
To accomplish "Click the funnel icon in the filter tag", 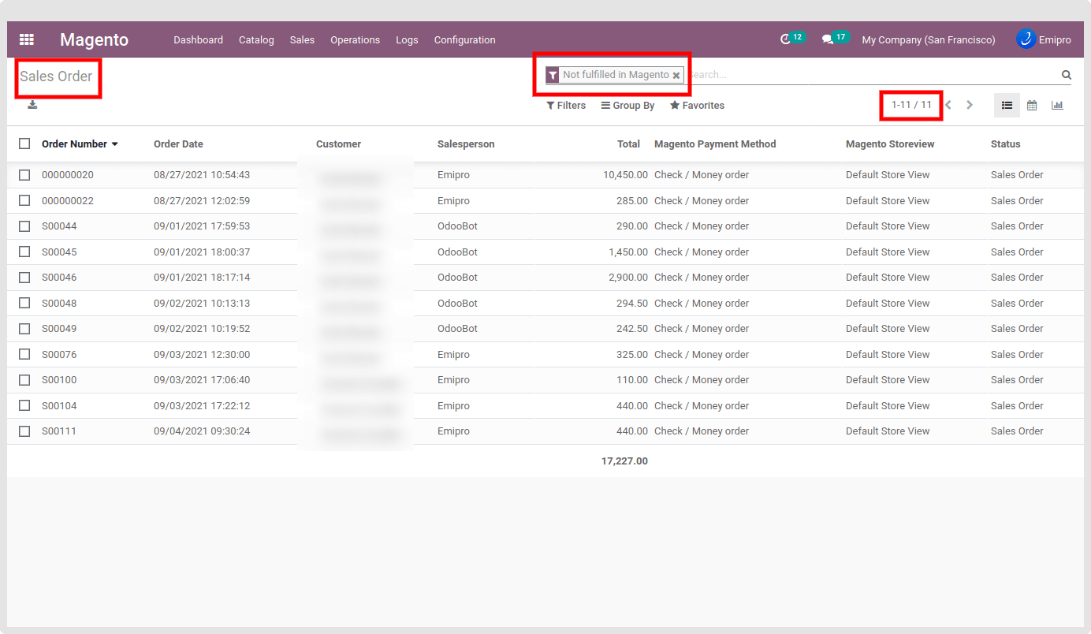I will (x=553, y=75).
